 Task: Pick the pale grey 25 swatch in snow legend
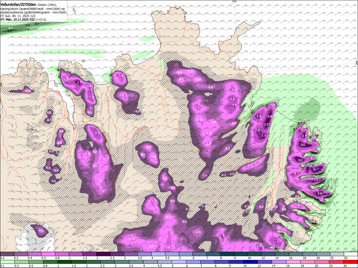coord(337,254)
